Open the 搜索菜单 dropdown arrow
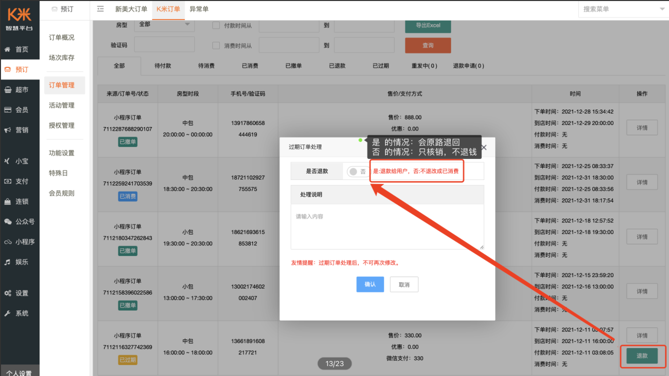The width and height of the screenshot is (669, 376). point(662,9)
